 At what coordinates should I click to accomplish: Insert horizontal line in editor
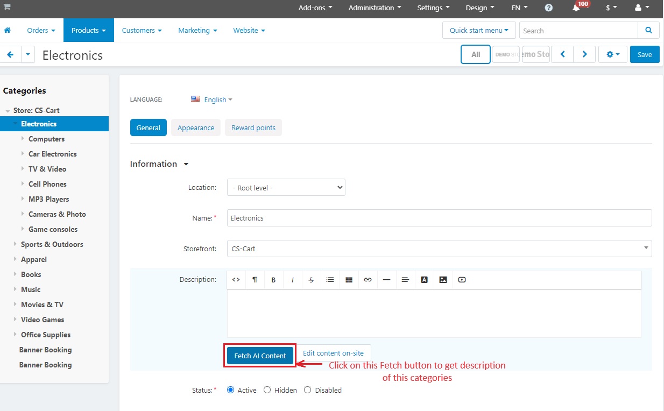point(386,280)
